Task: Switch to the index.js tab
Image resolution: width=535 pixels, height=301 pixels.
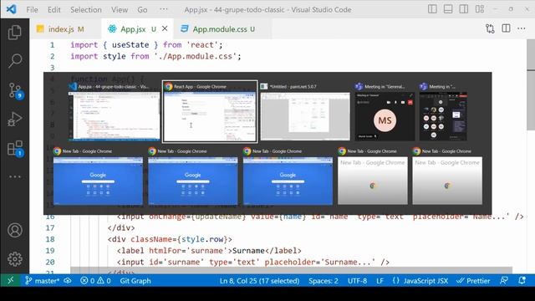Action: click(61, 29)
